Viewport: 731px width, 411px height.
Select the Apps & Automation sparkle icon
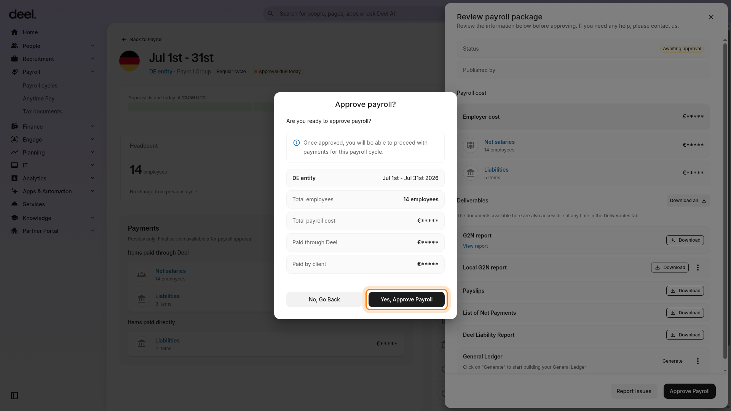click(x=14, y=191)
